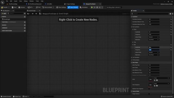Collapse the Rot Oscillation section
The image size is (174, 98).
132,27
